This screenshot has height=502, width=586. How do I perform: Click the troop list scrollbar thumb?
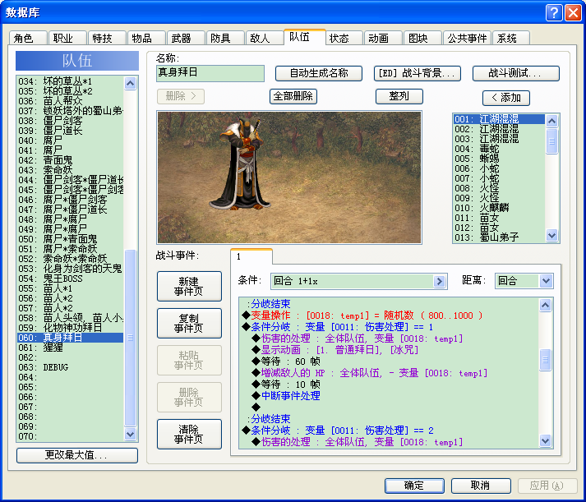pos(130,338)
